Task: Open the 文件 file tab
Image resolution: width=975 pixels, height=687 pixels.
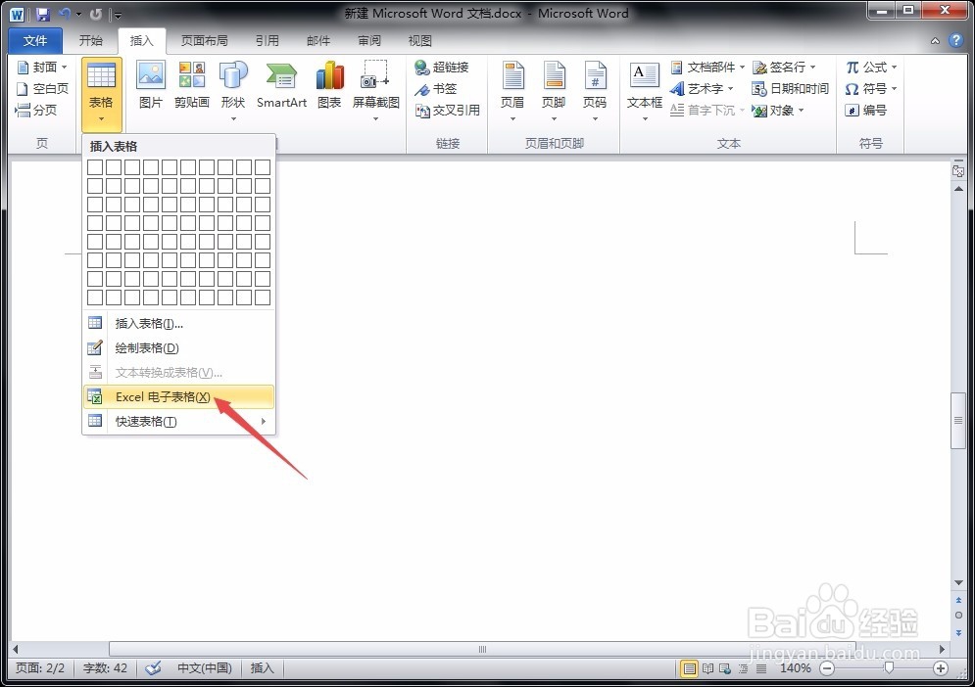Action: (x=35, y=41)
